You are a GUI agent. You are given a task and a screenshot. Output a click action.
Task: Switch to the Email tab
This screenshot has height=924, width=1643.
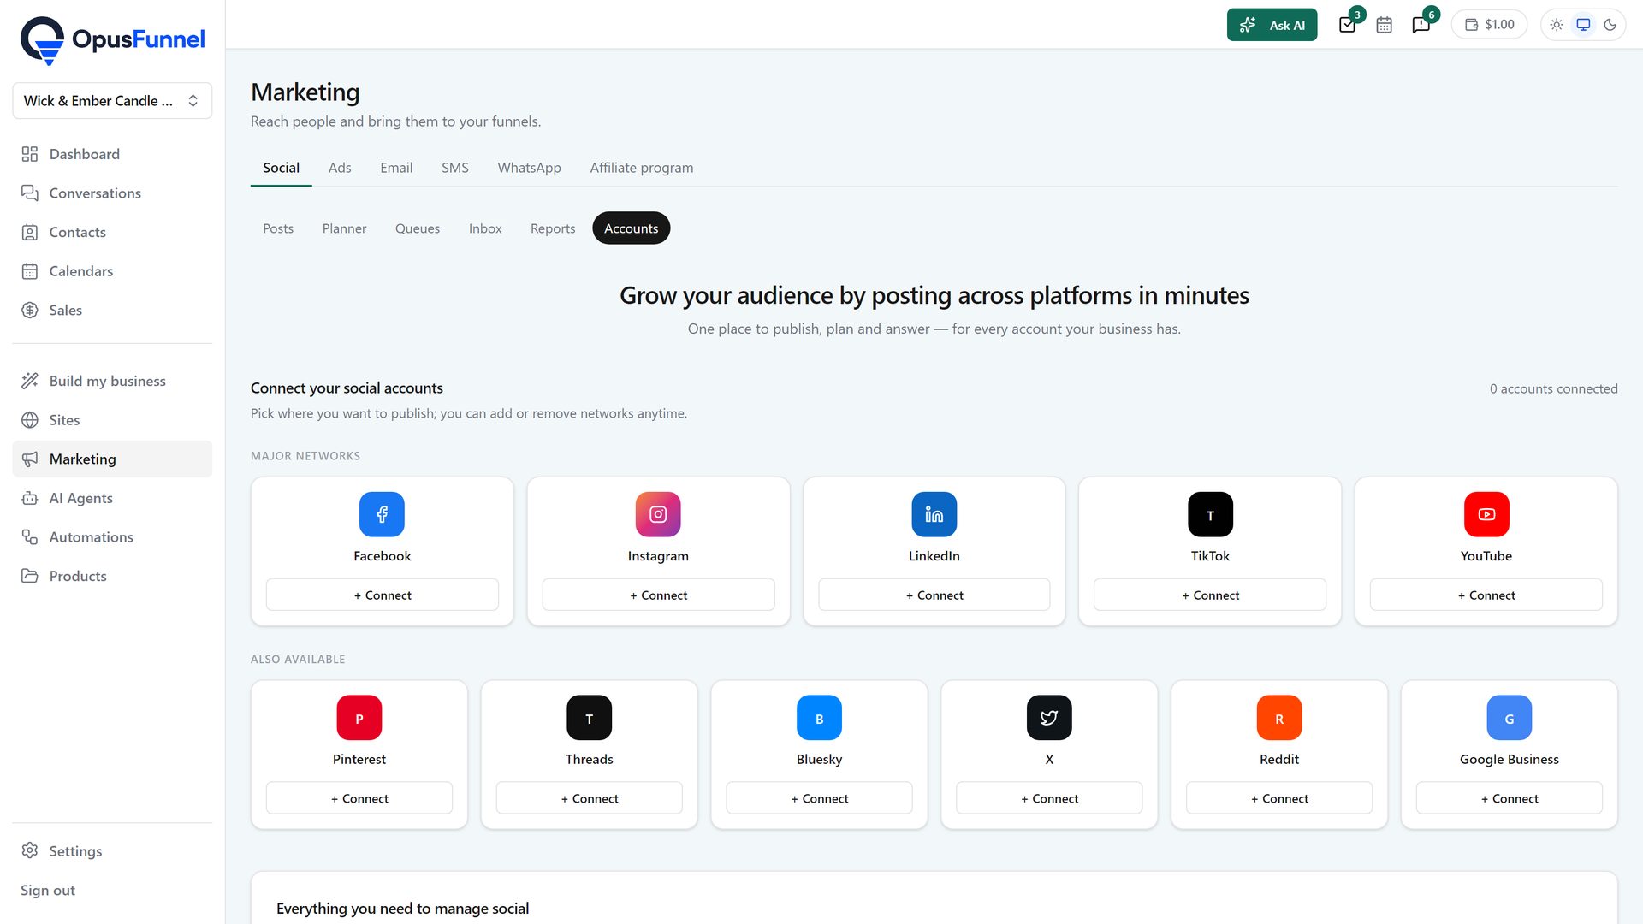(396, 168)
